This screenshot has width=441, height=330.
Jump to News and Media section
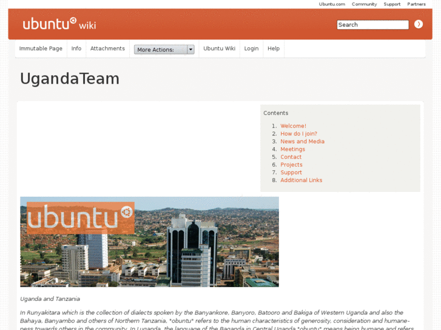tap(302, 141)
